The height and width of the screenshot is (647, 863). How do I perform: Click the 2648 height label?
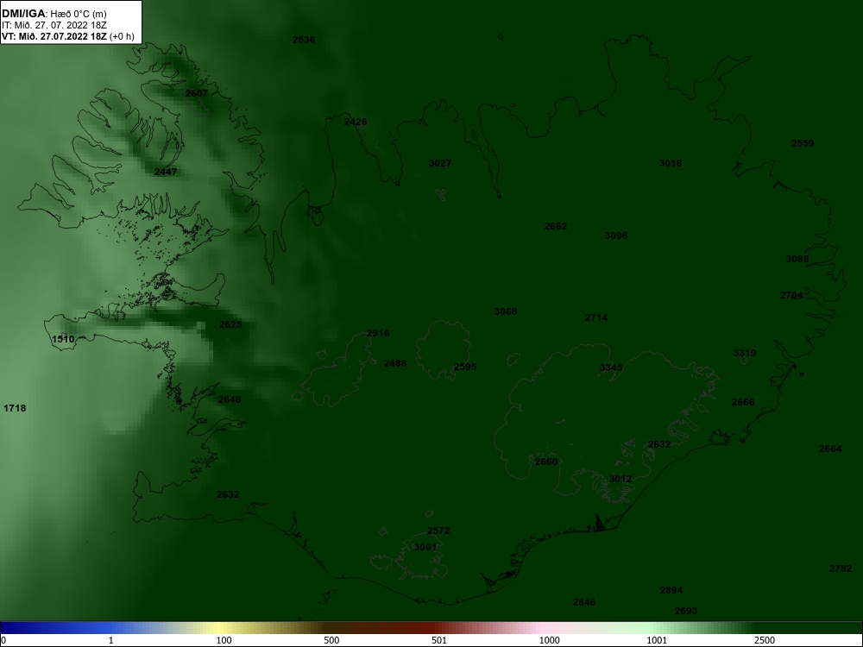tap(230, 399)
